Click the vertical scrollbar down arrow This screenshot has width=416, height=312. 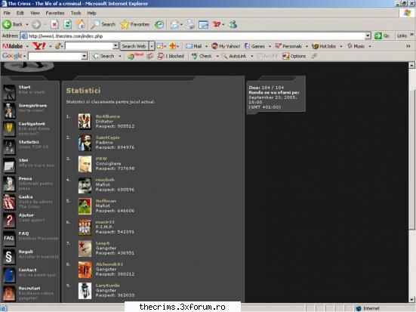point(411,299)
